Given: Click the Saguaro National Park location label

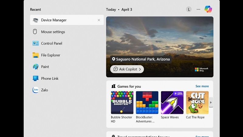Looking at the screenshot, I should pyautogui.click(x=141, y=59).
